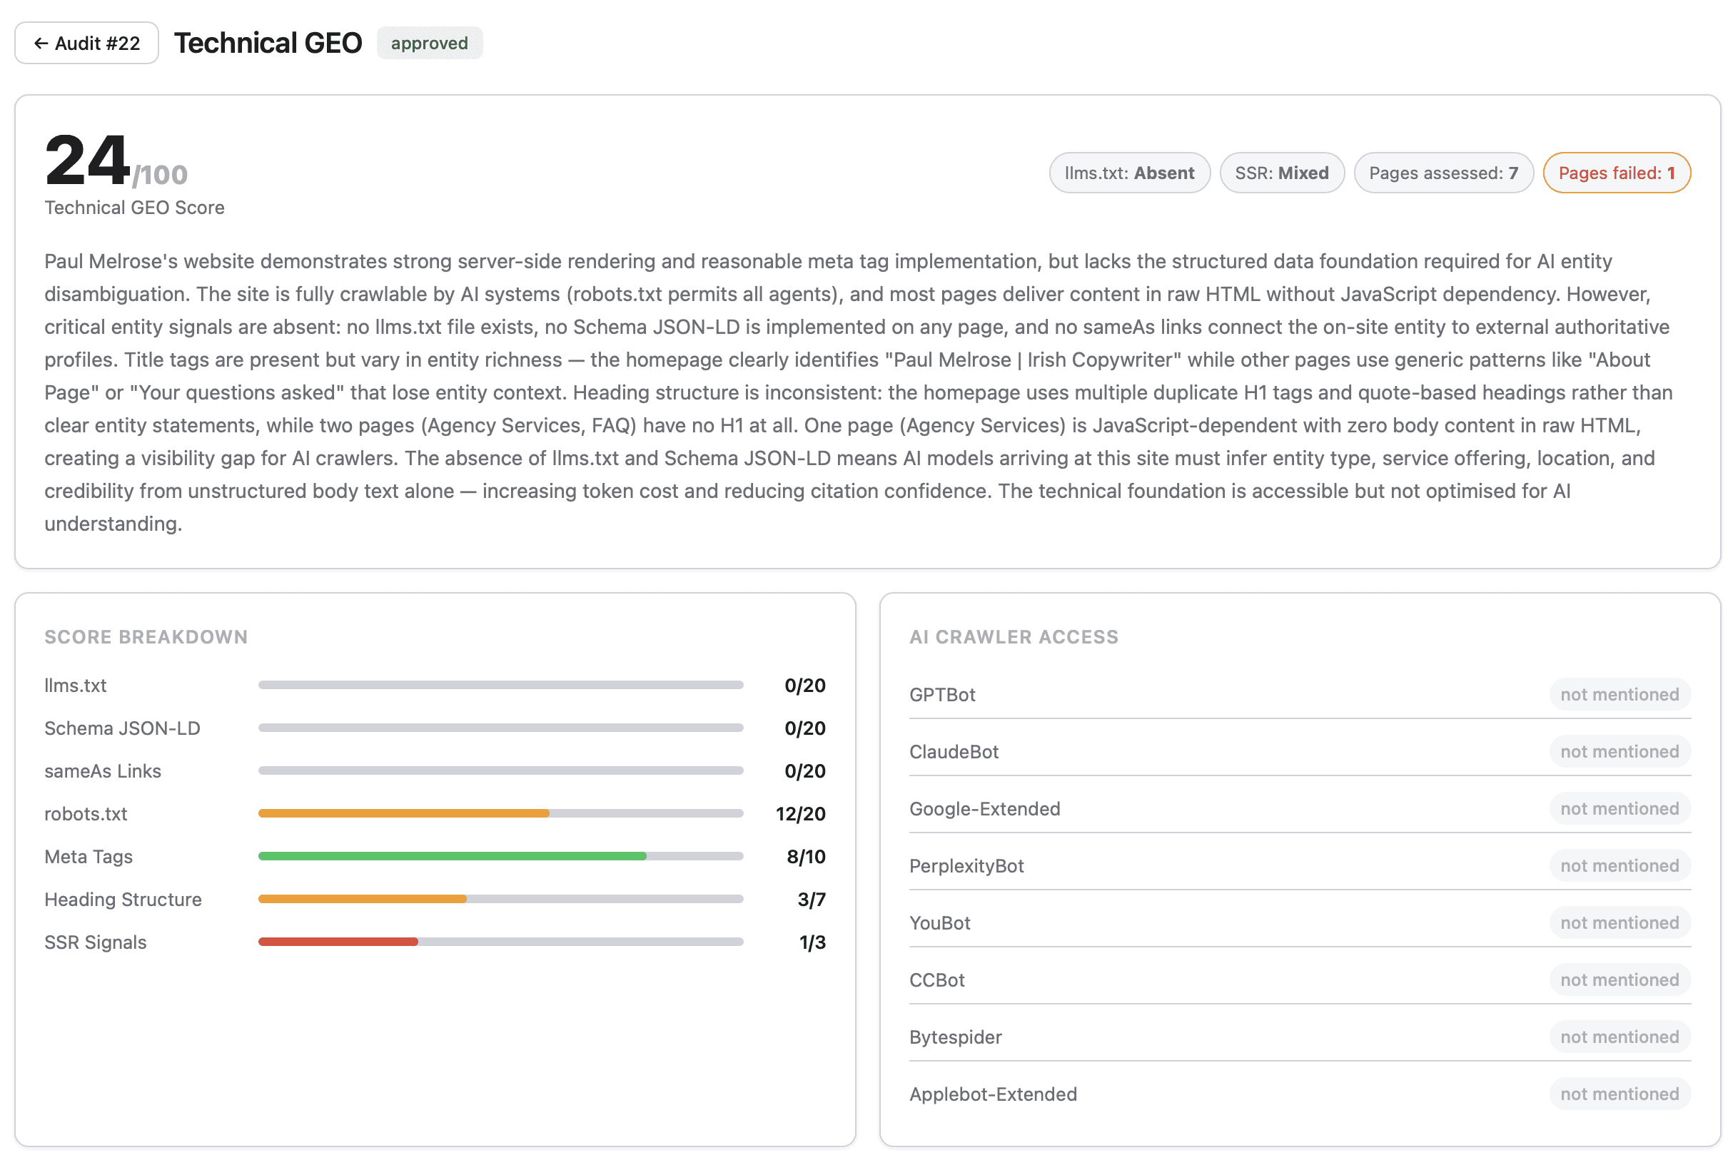
Task: Click GPTBot not mentioned badge
Action: pyautogui.click(x=1618, y=694)
